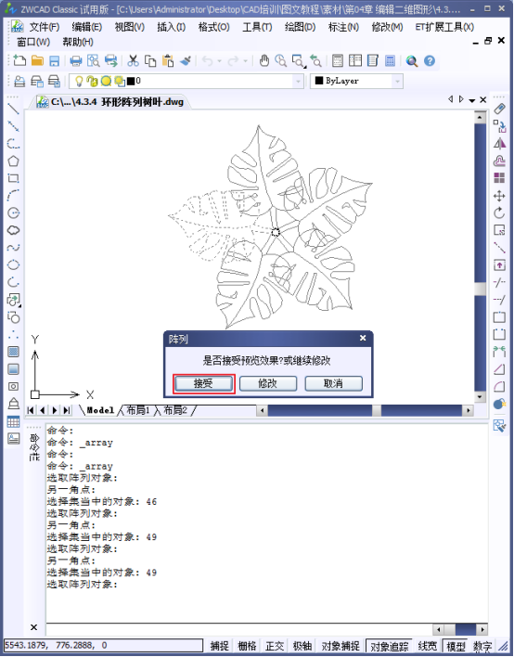Viewport: 514px width, 657px height.
Task: Switch to the 布局1 layout tab
Action: point(138,410)
